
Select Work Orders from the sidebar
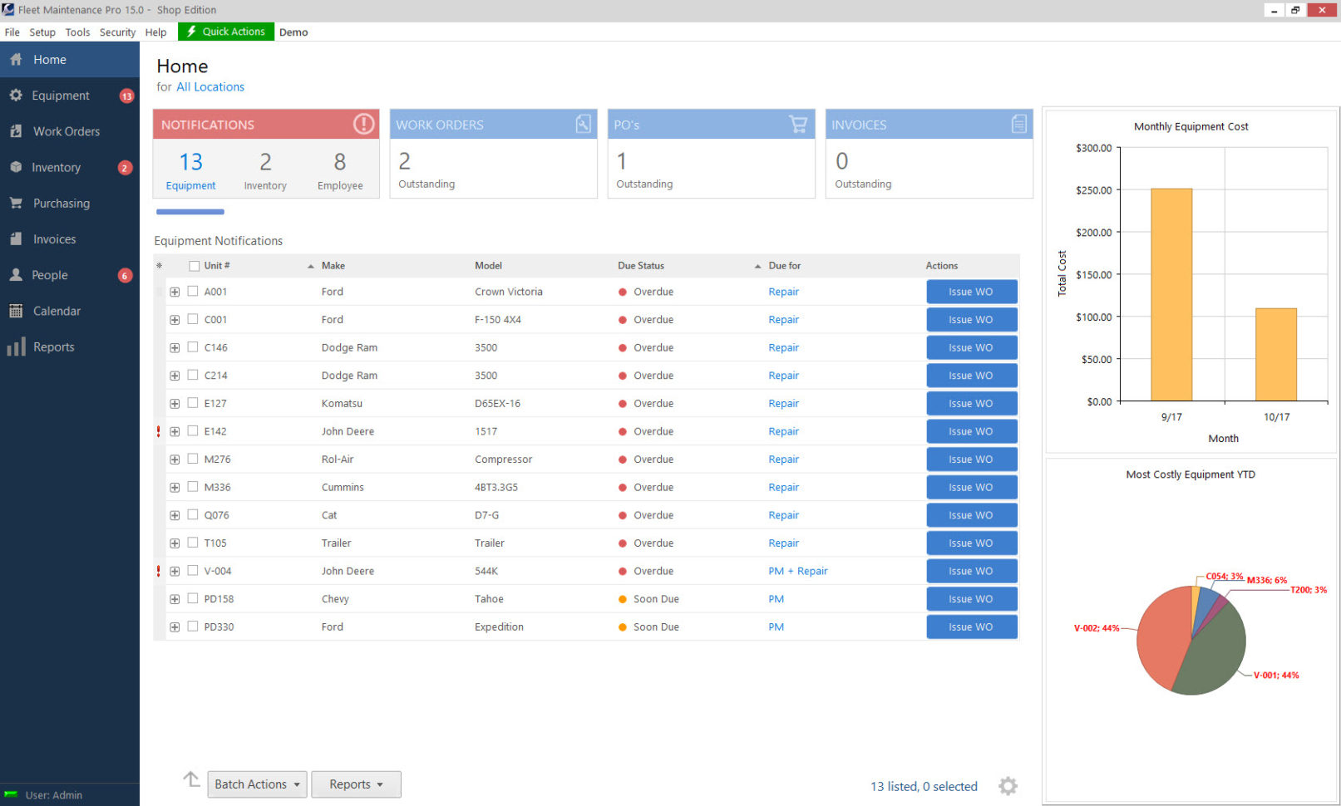coord(65,131)
